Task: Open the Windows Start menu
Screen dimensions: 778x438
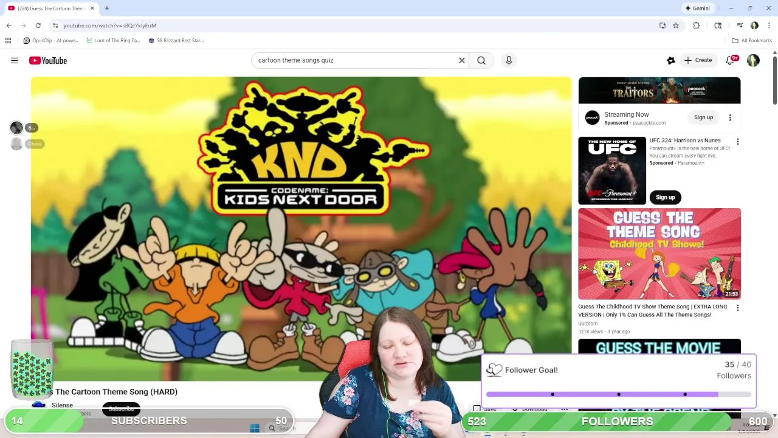Action: point(255,428)
